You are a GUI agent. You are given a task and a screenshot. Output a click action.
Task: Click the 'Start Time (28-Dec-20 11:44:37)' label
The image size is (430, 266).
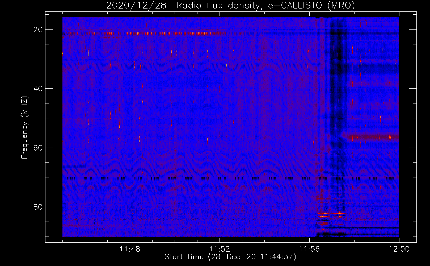click(230, 257)
